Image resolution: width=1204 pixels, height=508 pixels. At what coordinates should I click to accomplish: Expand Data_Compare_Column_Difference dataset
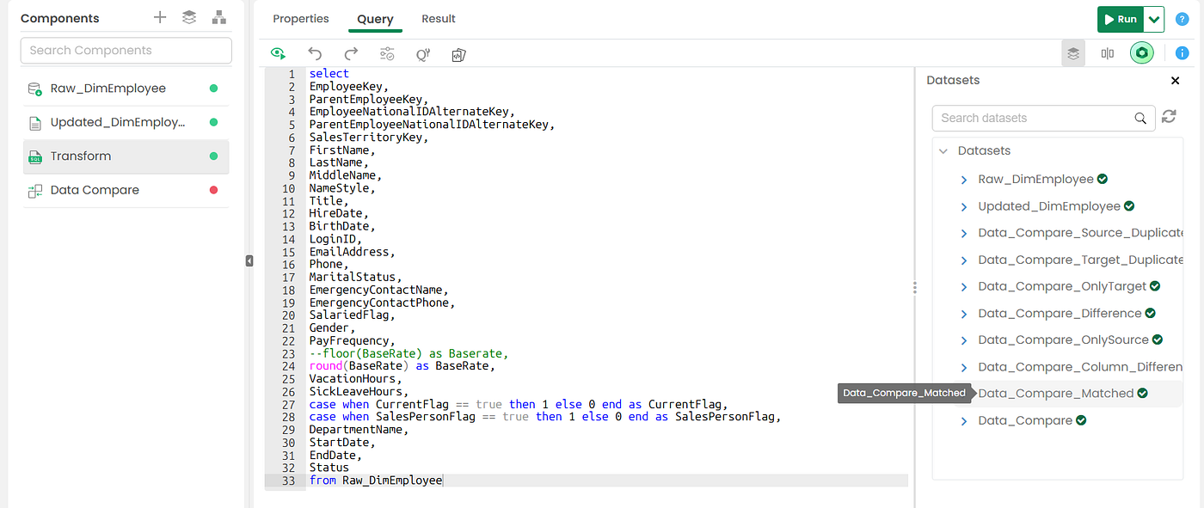point(964,367)
